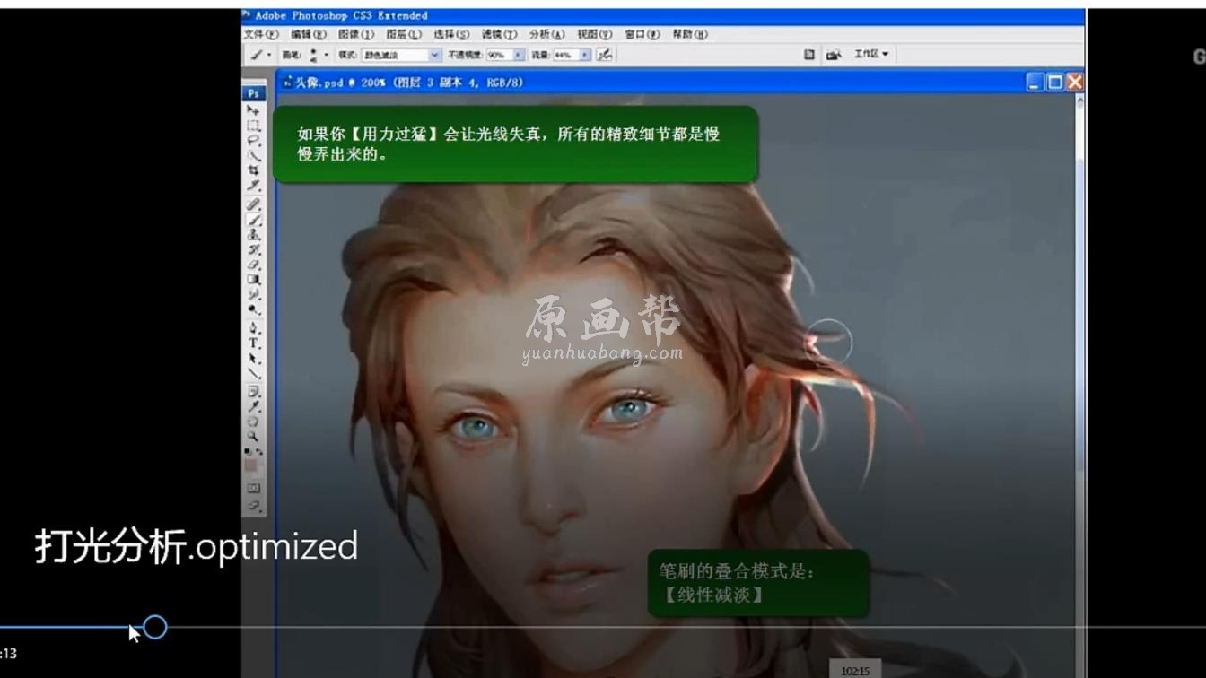Click the Ps logo atop toolbox

click(x=254, y=93)
